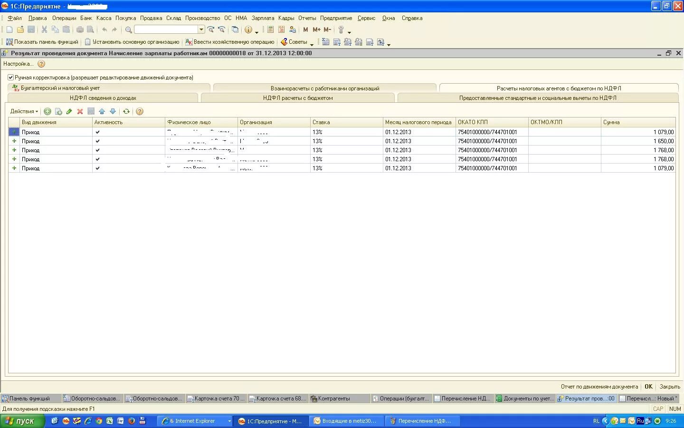Move row up with blue up arrow
Viewport: 684px width, 428px height.
pos(102,111)
